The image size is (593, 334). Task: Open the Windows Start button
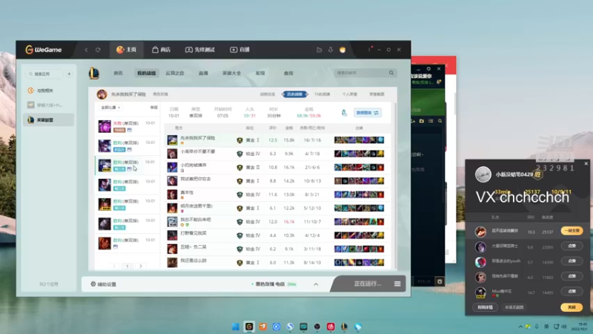pos(235,327)
